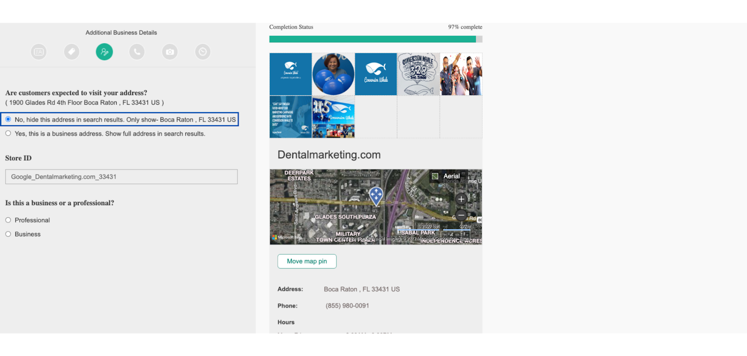Click the 'Store ID' label
747x356 pixels.
pos(19,158)
